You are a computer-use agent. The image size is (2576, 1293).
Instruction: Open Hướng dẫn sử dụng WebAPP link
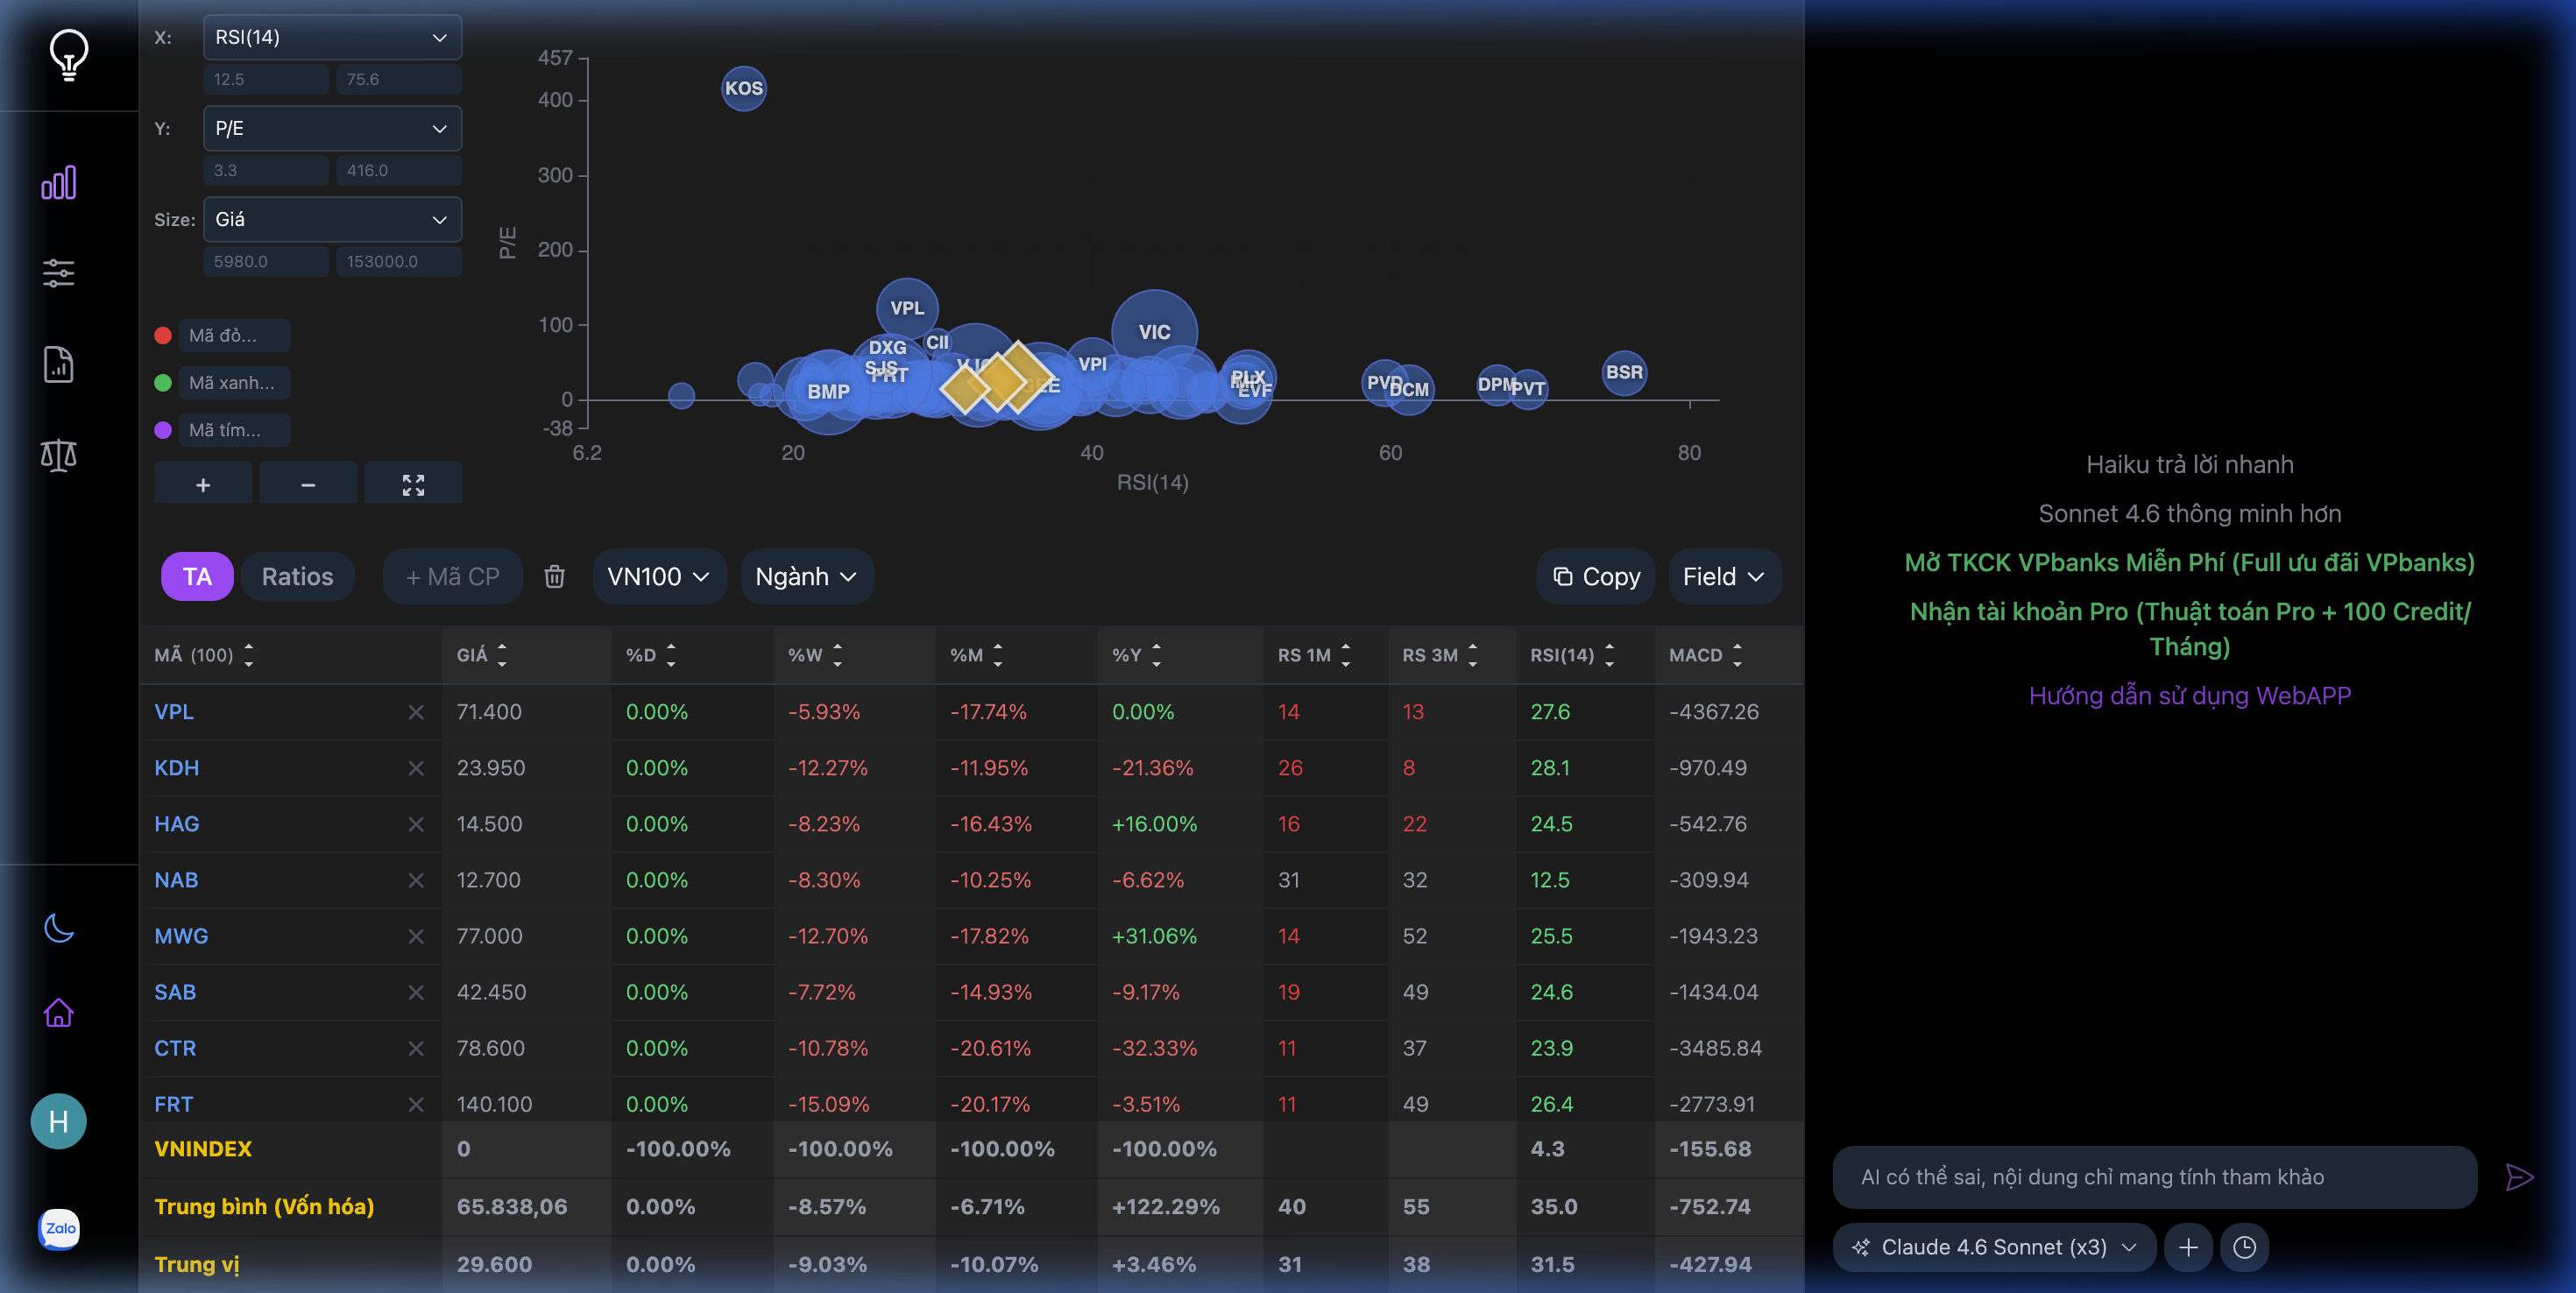(2189, 696)
